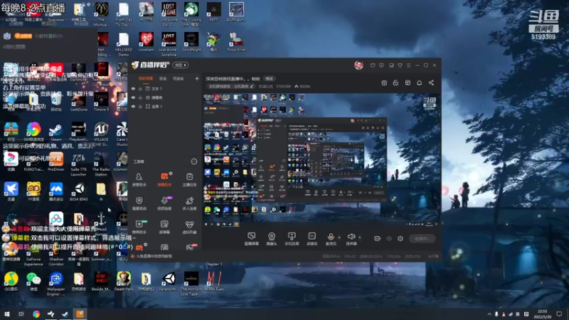Screen dimensions: 569x320
Task: Select the 全屏 1 source row
Action: (x=165, y=107)
